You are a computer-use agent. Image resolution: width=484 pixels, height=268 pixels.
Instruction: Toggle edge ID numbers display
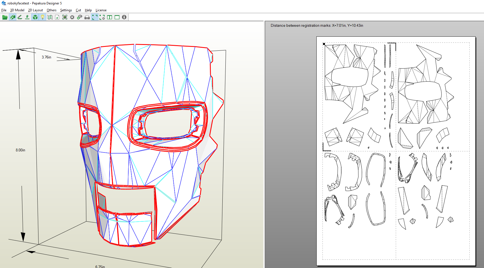tap(27, 17)
